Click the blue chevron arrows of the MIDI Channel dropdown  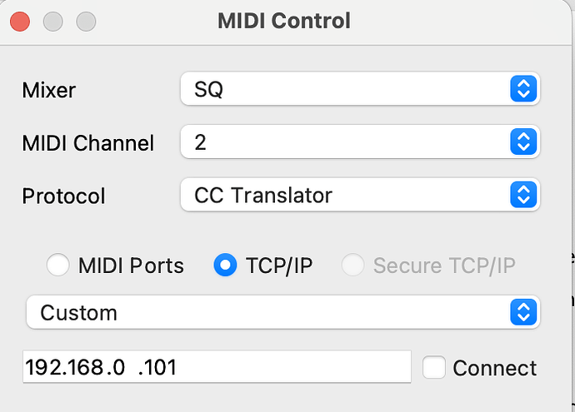tap(522, 142)
